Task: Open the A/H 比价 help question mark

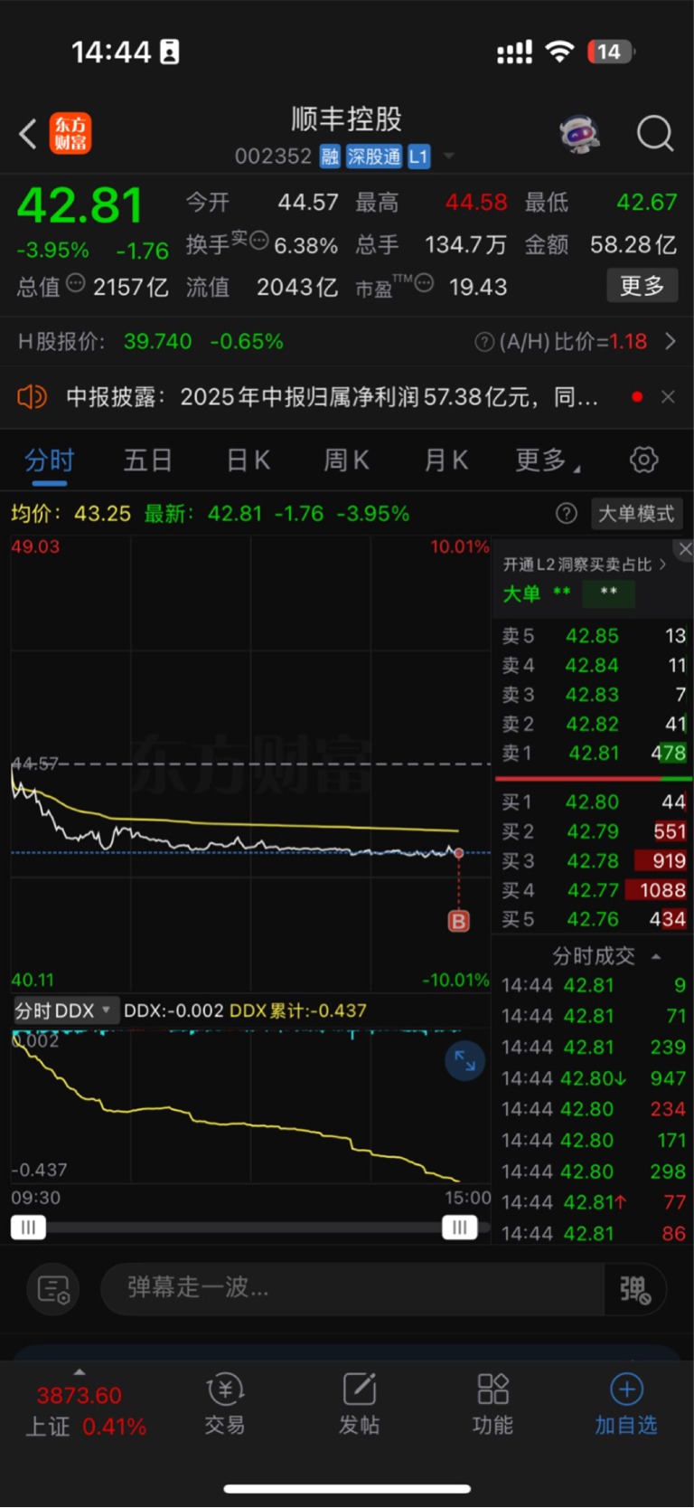Action: tap(484, 342)
